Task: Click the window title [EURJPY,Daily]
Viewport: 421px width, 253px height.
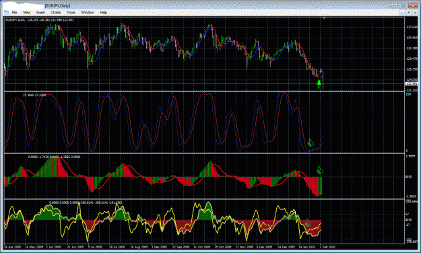Action: pyautogui.click(x=58, y=5)
